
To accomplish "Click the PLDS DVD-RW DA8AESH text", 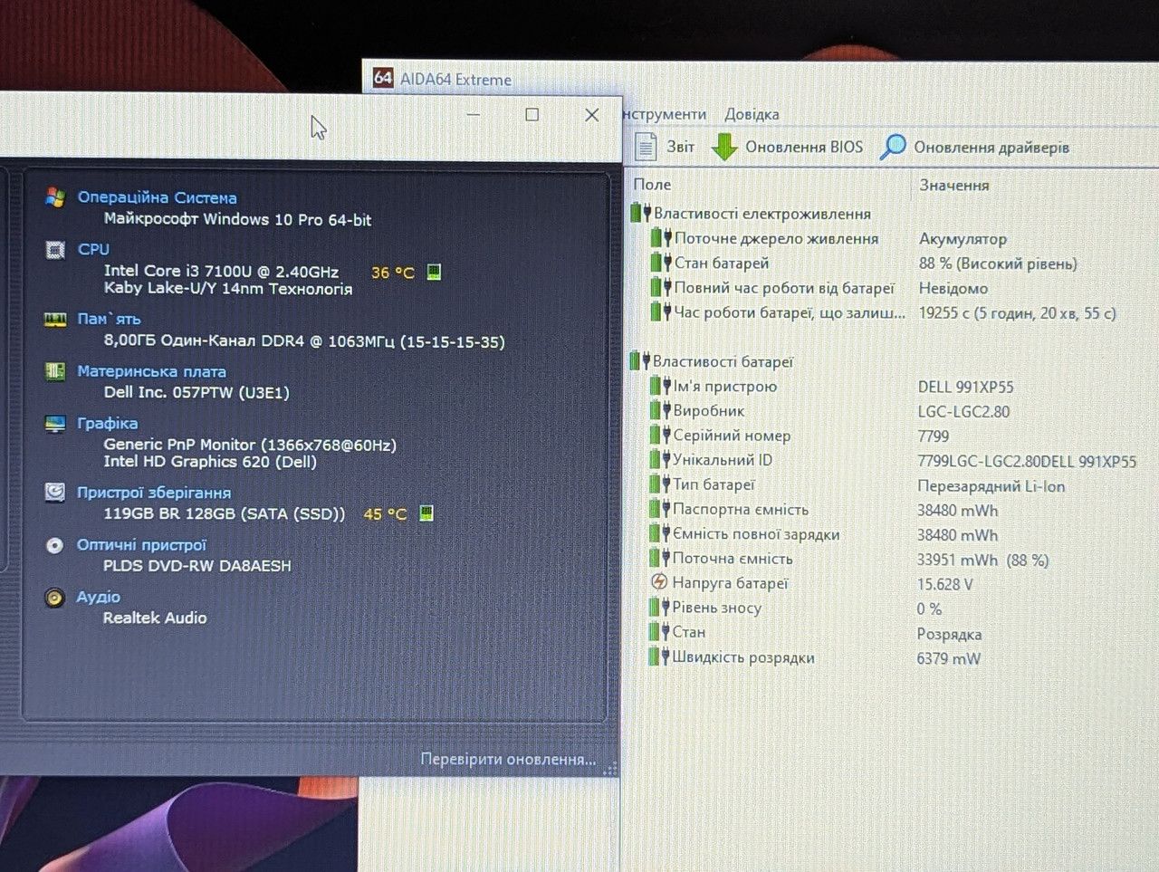I will [x=197, y=566].
